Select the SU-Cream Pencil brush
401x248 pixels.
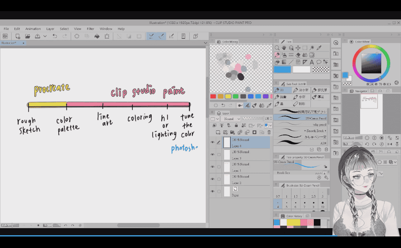point(300,118)
